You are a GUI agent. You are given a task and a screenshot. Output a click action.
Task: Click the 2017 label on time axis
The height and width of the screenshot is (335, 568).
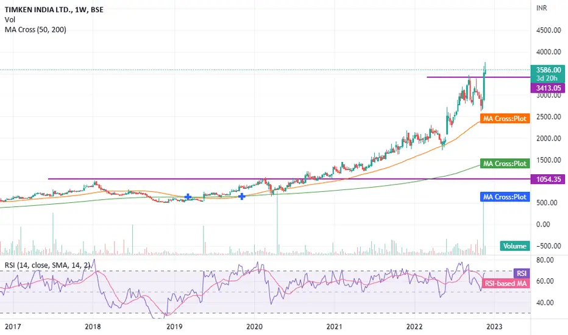point(13,326)
